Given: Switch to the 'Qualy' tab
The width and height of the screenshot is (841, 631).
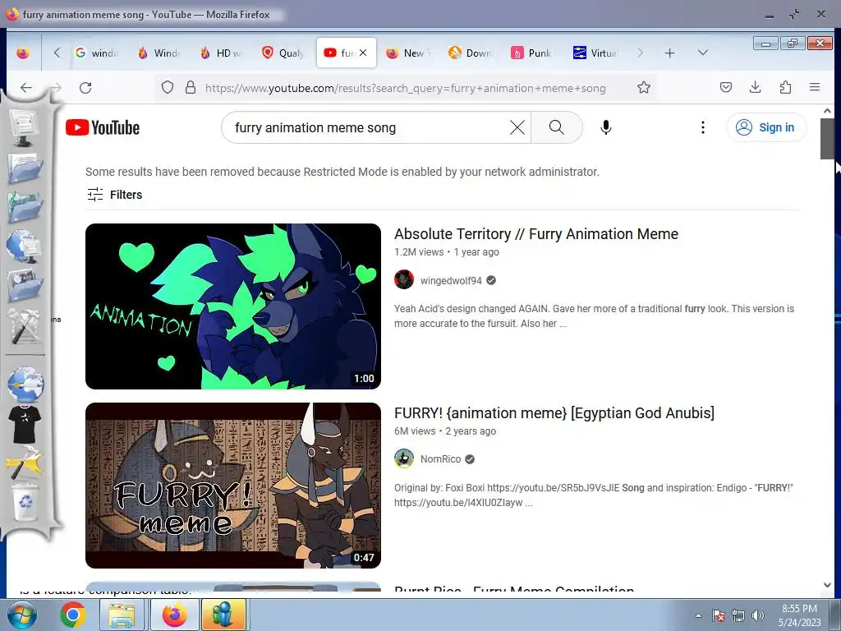Looking at the screenshot, I should [284, 53].
